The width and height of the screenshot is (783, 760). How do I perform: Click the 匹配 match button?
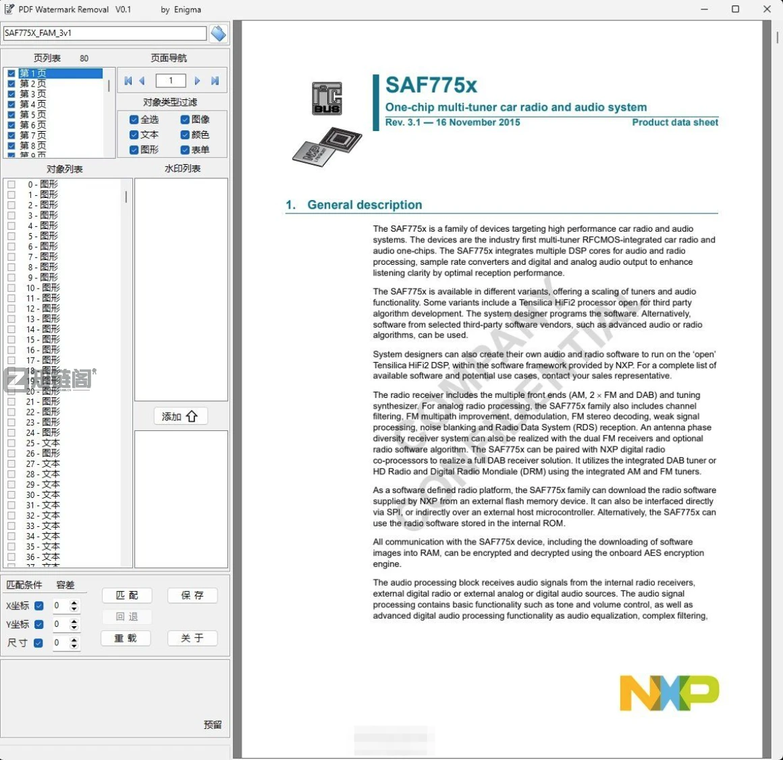tap(127, 595)
